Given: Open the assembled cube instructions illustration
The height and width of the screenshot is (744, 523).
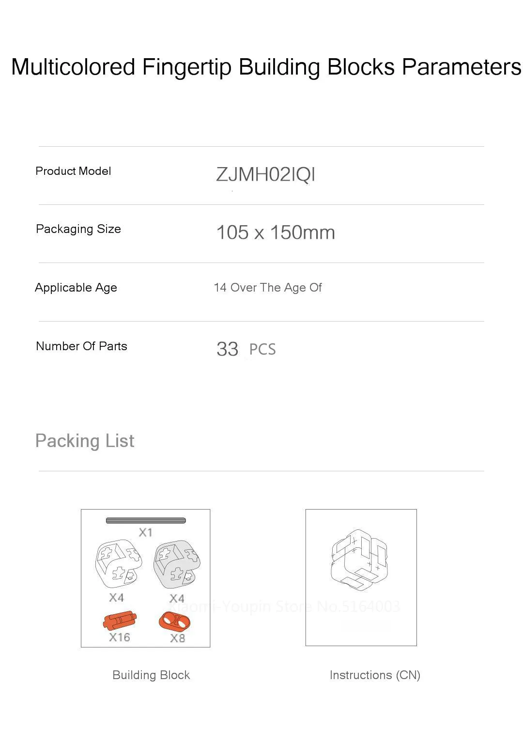Looking at the screenshot, I should (x=360, y=560).
